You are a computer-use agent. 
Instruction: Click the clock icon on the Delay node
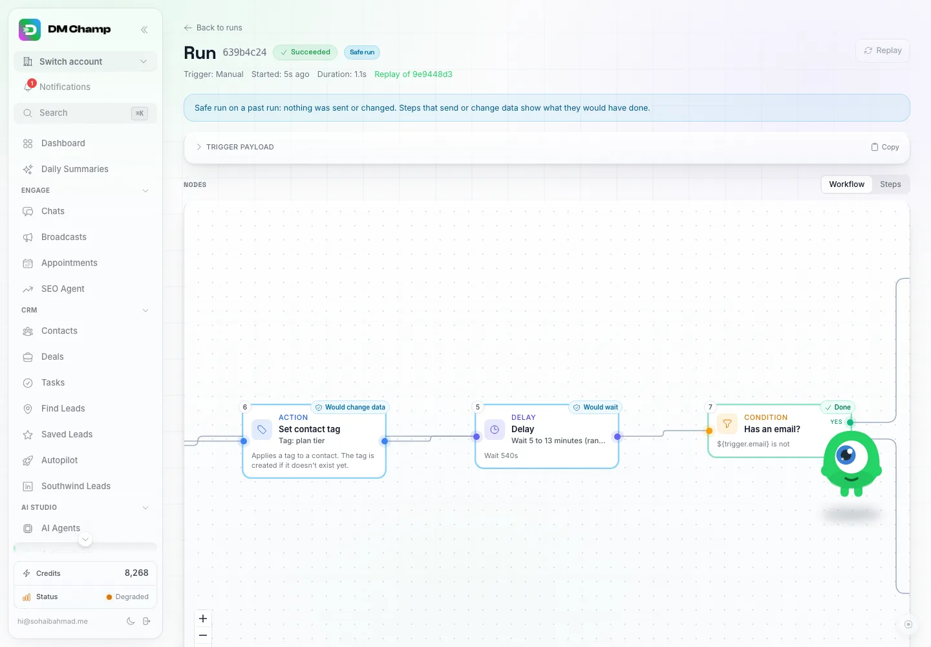pos(495,429)
